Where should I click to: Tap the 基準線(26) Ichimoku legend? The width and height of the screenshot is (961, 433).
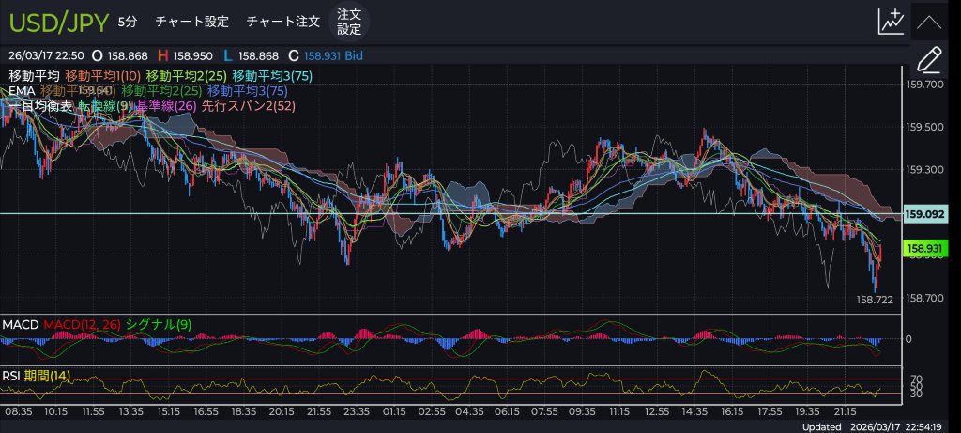(x=166, y=106)
